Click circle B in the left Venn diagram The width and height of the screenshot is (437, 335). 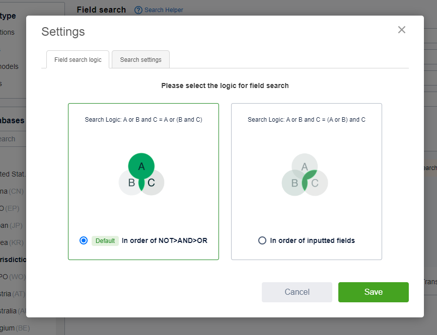pyautogui.click(x=129, y=183)
